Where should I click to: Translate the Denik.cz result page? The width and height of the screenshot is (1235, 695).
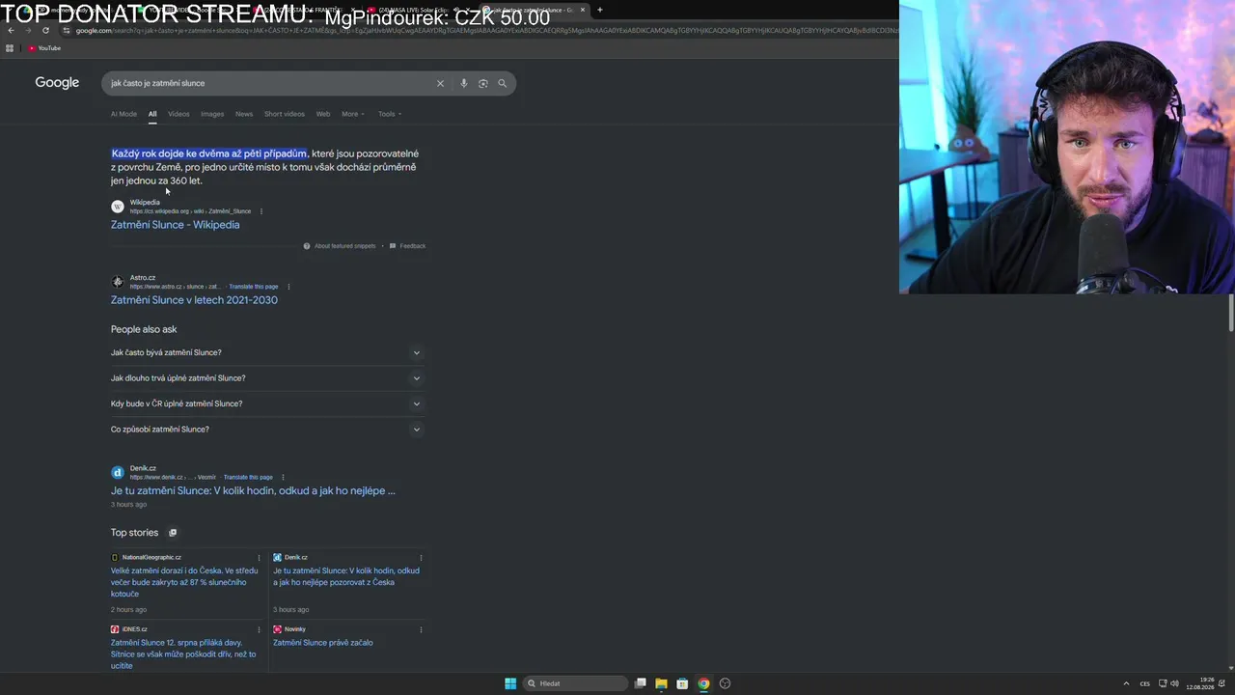248,477
